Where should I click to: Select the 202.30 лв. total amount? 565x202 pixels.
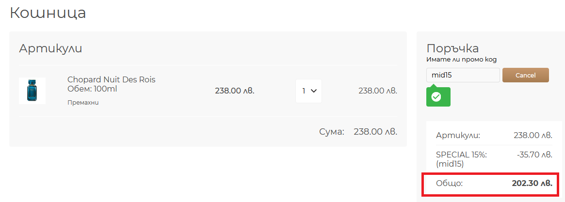[x=532, y=183]
